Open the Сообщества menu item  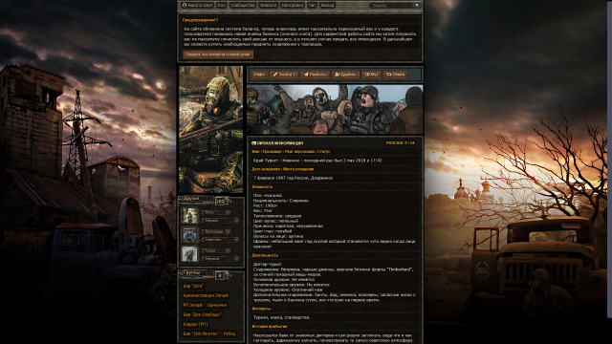click(242, 6)
